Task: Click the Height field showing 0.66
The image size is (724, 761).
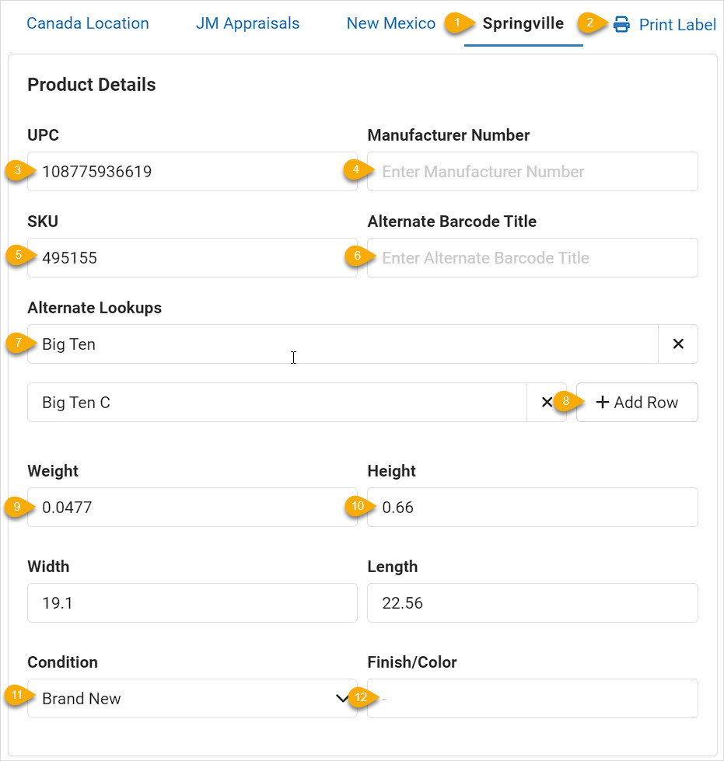Action: 533,507
